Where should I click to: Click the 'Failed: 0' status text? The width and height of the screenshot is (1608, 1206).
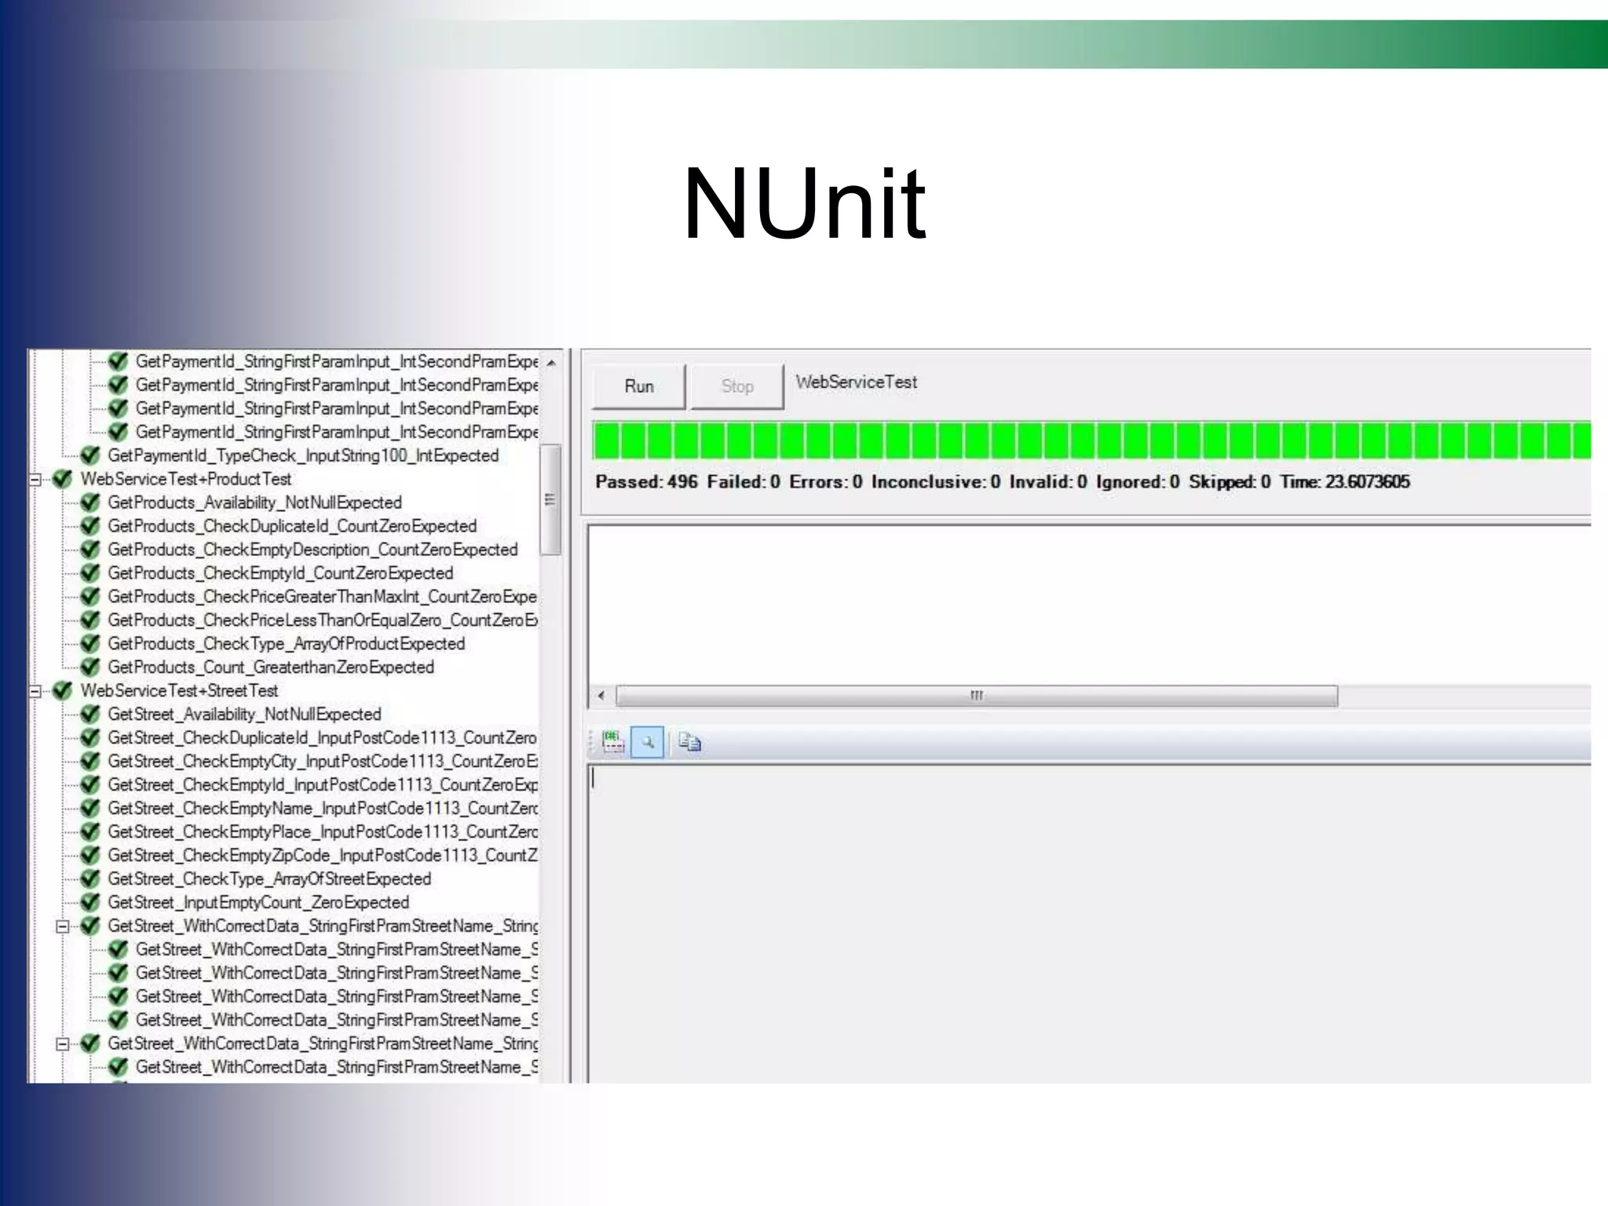744,482
